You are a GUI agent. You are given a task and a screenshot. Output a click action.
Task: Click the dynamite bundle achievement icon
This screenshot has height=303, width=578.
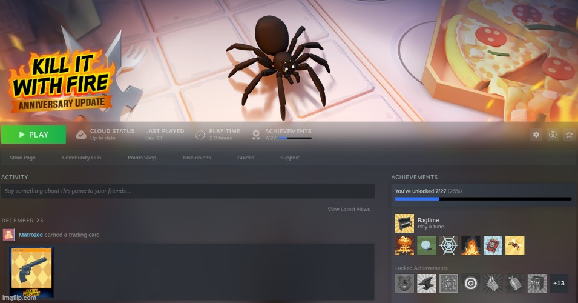(493, 245)
